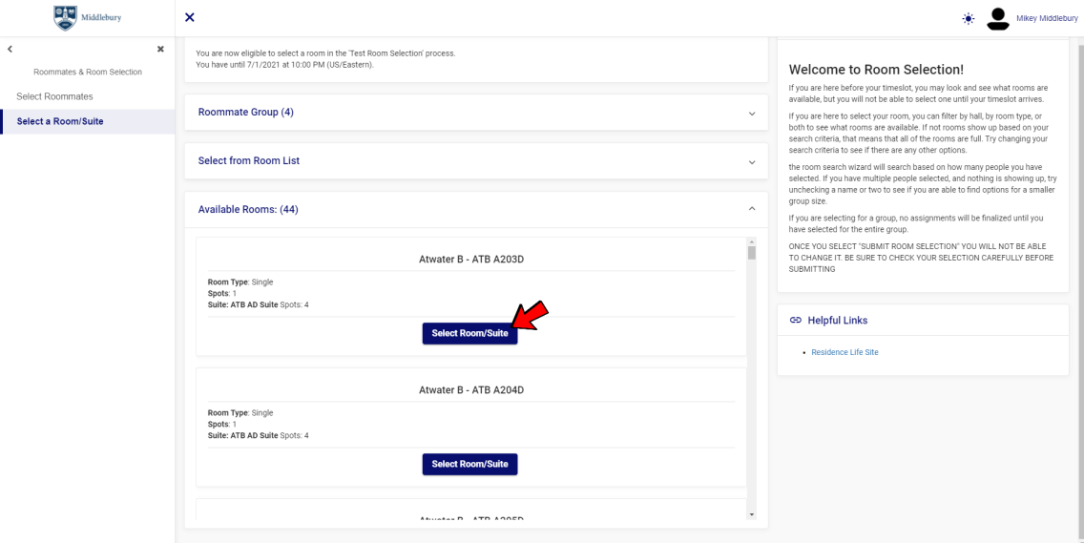This screenshot has height=543, width=1084.
Task: Click Select from Room List title
Action: 249,160
